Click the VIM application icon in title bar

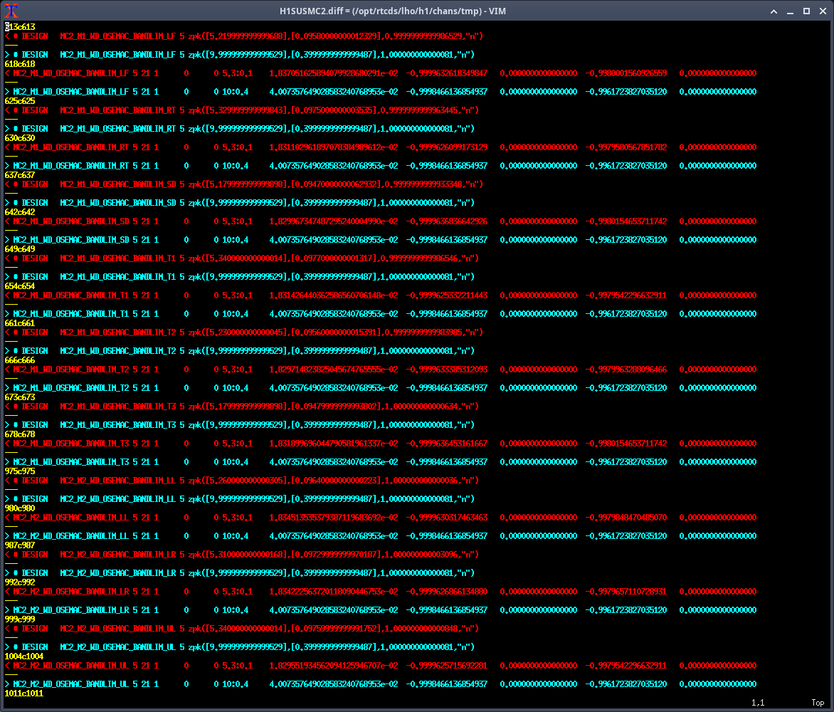(x=11, y=11)
